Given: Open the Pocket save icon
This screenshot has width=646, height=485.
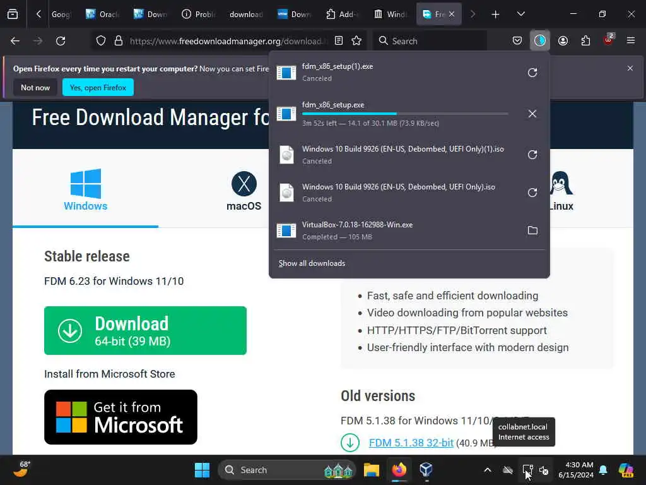Looking at the screenshot, I should click(517, 40).
